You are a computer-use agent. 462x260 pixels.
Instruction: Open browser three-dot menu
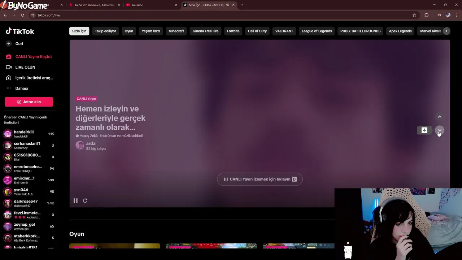point(457,15)
